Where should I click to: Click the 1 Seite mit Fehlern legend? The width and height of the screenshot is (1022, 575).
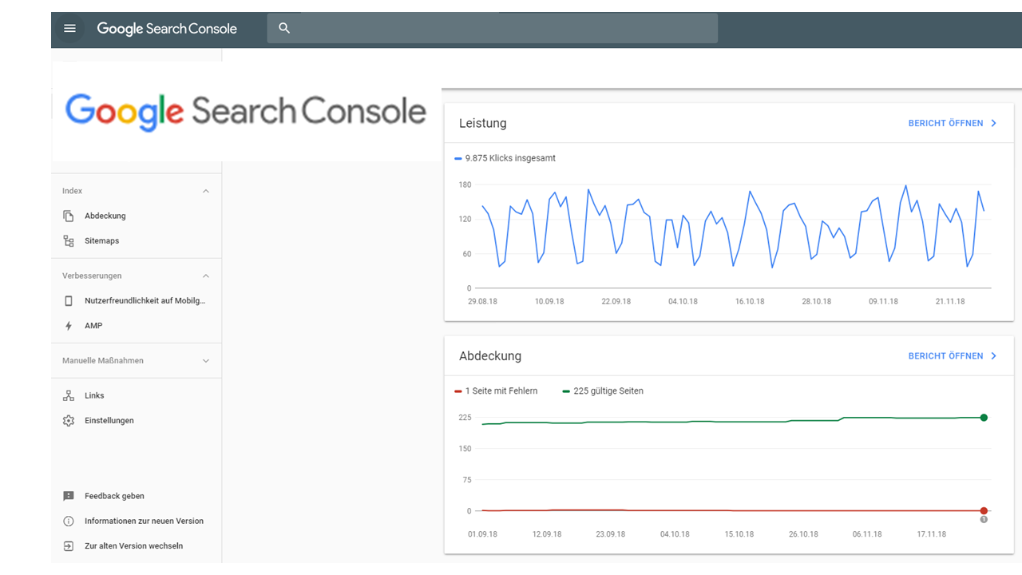coord(496,391)
